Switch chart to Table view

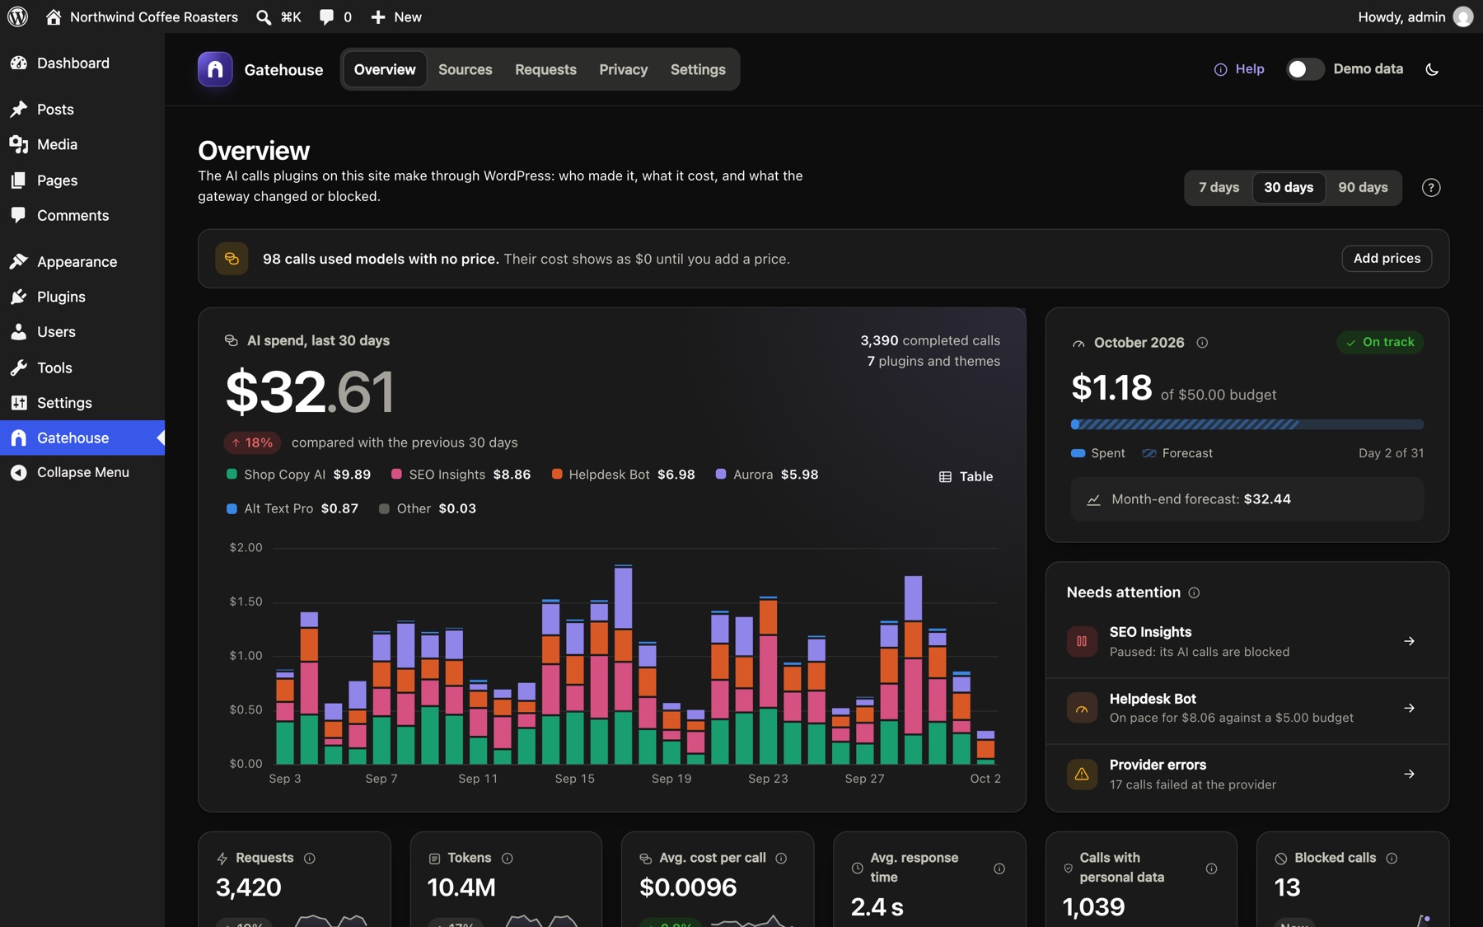pos(966,476)
